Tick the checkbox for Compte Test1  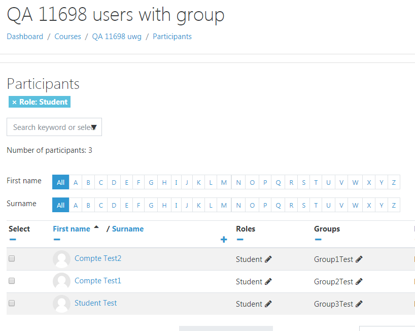tap(12, 281)
